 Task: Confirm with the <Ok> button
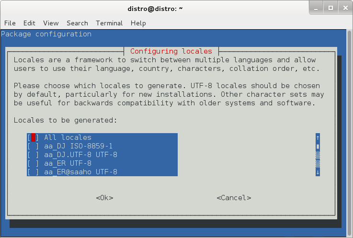104,198
